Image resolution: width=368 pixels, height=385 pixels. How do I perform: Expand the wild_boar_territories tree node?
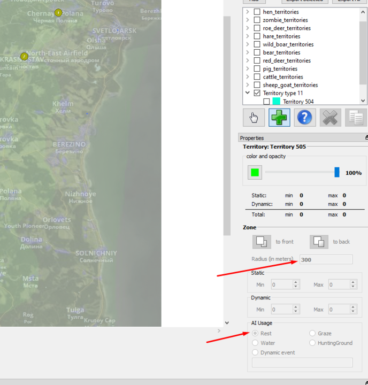[x=248, y=44]
